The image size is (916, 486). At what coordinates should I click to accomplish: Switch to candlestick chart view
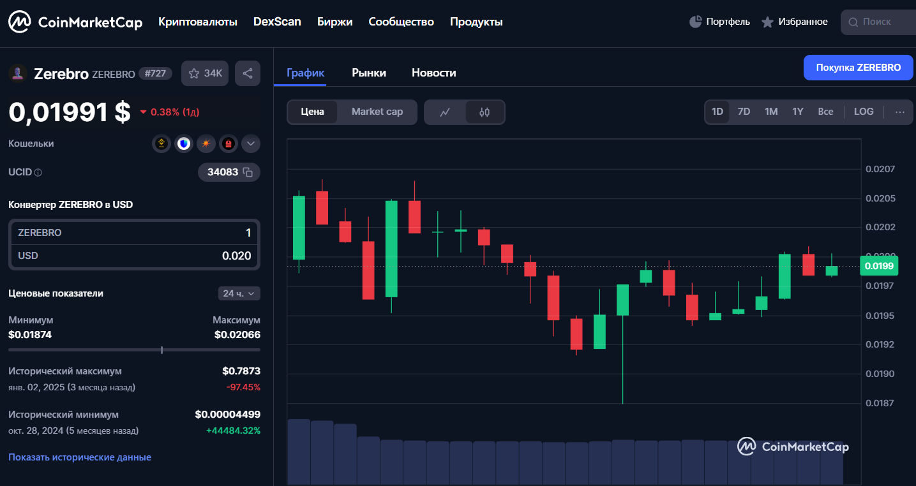point(484,112)
